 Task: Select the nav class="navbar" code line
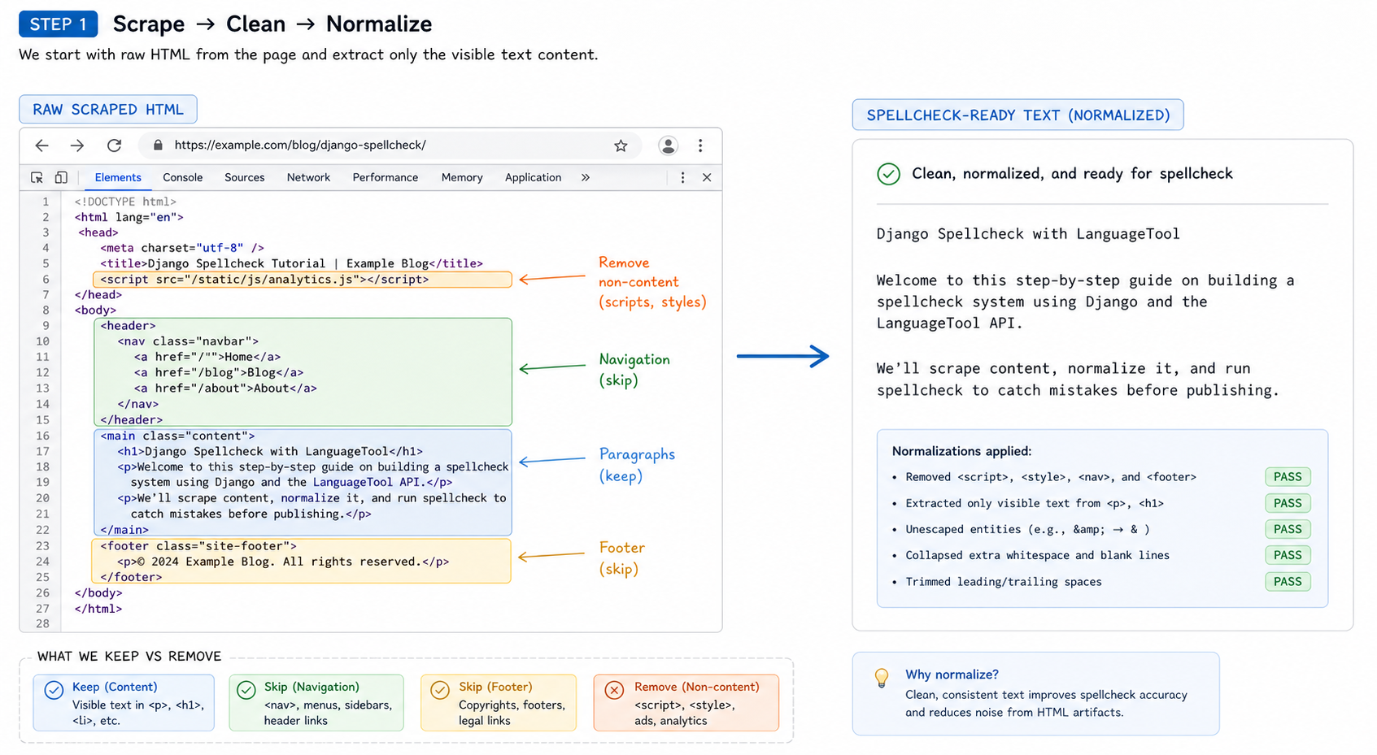(188, 341)
